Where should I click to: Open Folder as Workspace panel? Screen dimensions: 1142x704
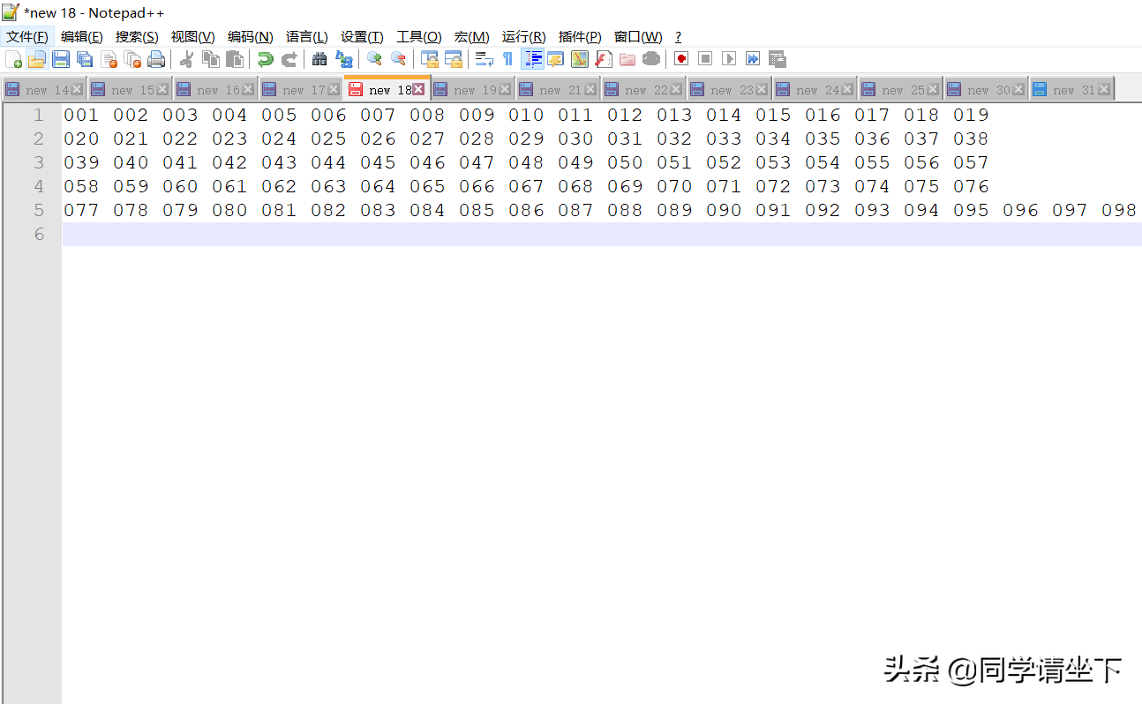tap(627, 59)
